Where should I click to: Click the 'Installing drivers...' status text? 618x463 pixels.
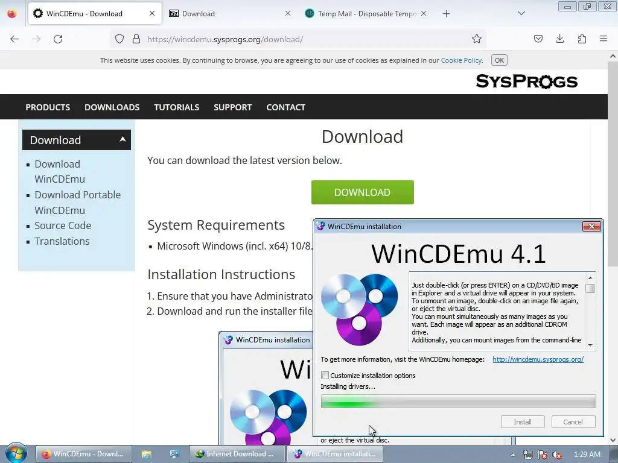tap(348, 386)
